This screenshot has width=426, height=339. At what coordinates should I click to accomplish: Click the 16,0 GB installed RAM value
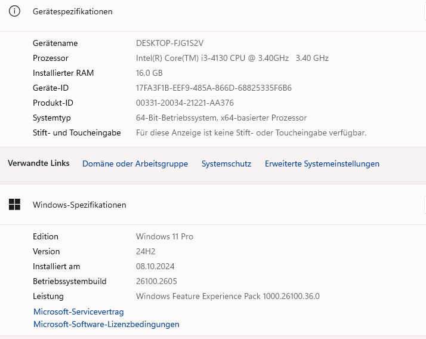(x=149, y=73)
